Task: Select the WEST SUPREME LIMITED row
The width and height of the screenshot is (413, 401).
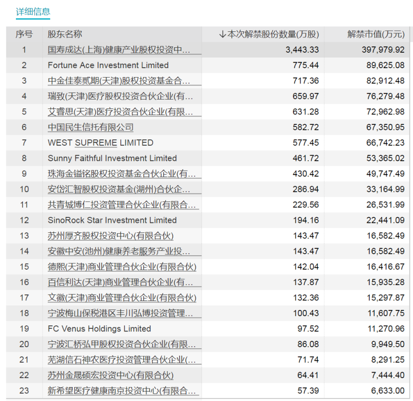Action: pyautogui.click(x=208, y=143)
